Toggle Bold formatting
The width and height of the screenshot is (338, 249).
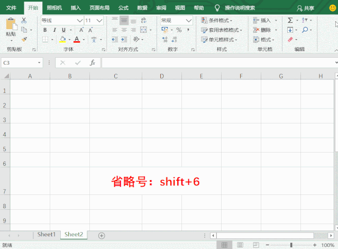coord(45,30)
